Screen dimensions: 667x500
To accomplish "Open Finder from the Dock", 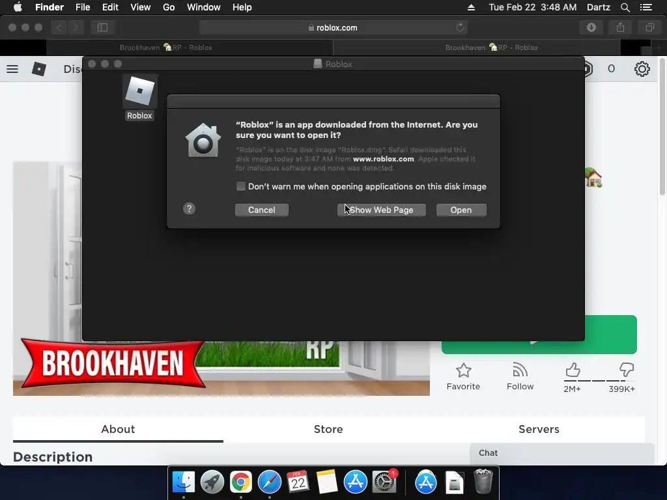I will tap(183, 482).
